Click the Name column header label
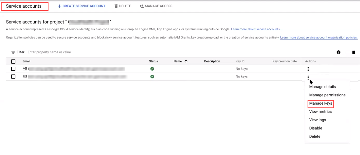This screenshot has width=360, height=155. (x=178, y=61)
